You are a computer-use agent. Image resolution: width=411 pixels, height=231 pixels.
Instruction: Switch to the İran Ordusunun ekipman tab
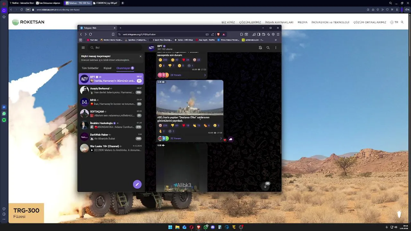[x=48, y=3]
